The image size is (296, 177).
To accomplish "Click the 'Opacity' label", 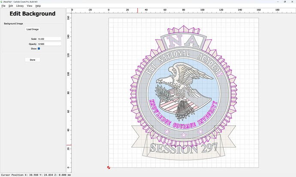I will [x=33, y=44].
